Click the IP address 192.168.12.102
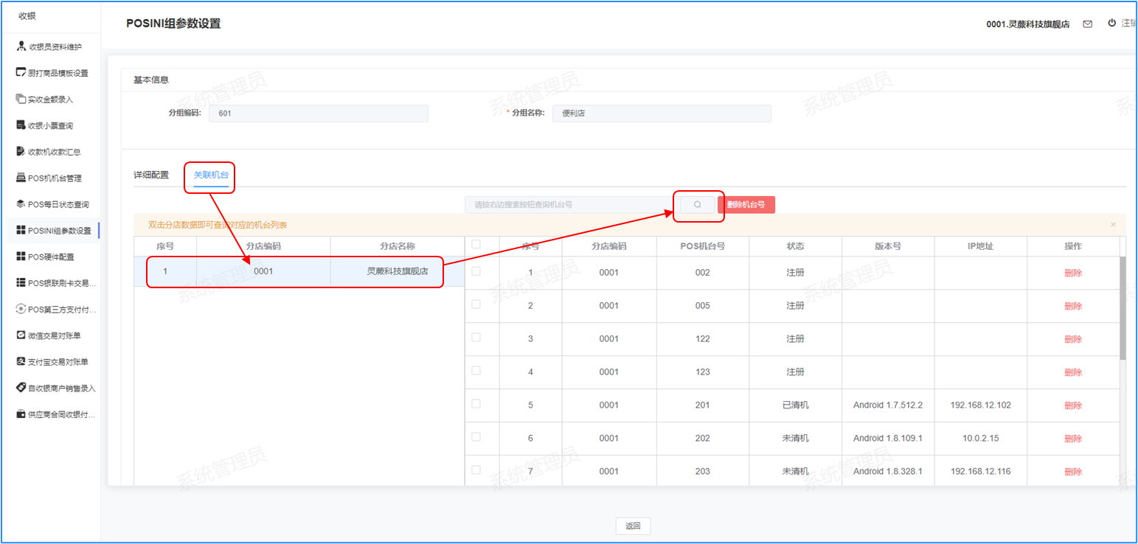The image size is (1138, 544). tap(980, 405)
